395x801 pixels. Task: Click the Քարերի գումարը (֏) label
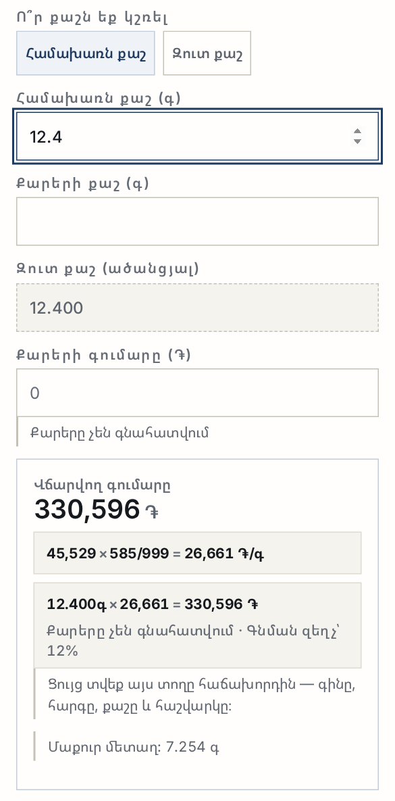click(x=103, y=355)
